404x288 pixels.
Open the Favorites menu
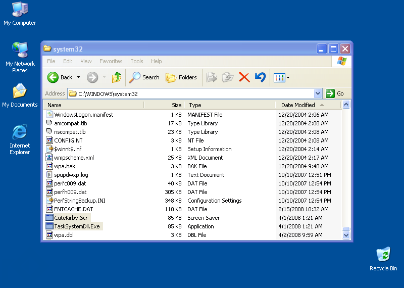(x=111, y=61)
